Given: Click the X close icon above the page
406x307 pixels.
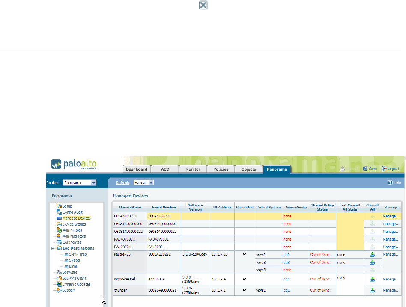Looking at the screenshot, I should [203, 5].
